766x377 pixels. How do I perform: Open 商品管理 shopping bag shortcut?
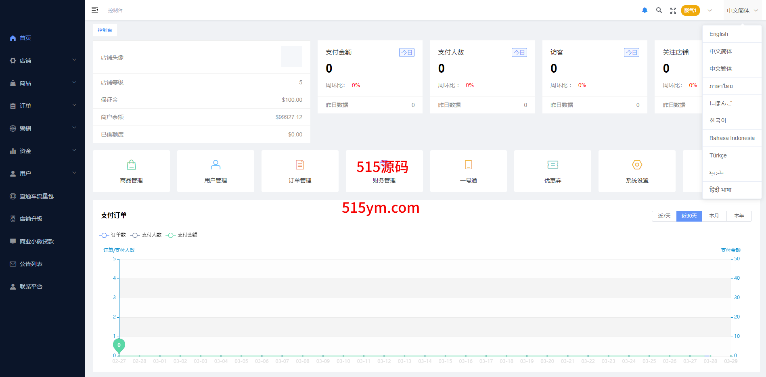click(x=131, y=165)
